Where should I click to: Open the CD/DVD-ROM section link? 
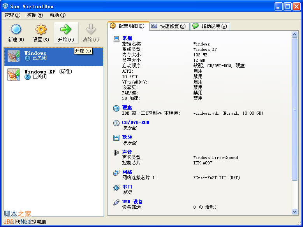pos(136,122)
